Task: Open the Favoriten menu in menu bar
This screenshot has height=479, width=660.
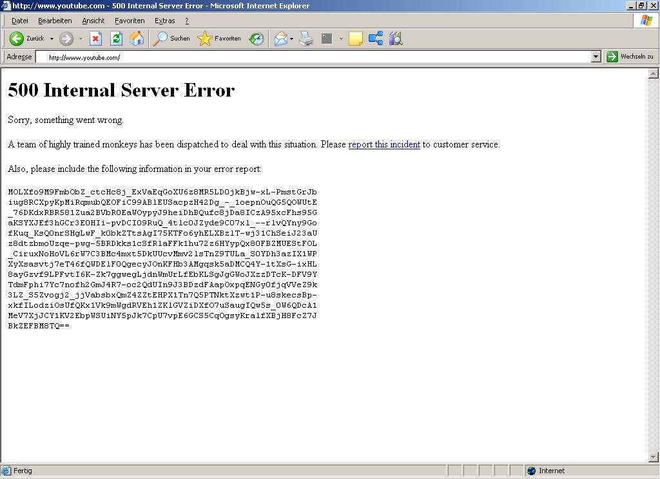Action: 130,21
